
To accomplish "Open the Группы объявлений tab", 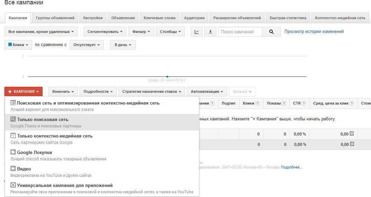I will pyautogui.click(x=55, y=18).
